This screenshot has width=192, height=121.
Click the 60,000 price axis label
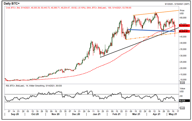point(183,18)
